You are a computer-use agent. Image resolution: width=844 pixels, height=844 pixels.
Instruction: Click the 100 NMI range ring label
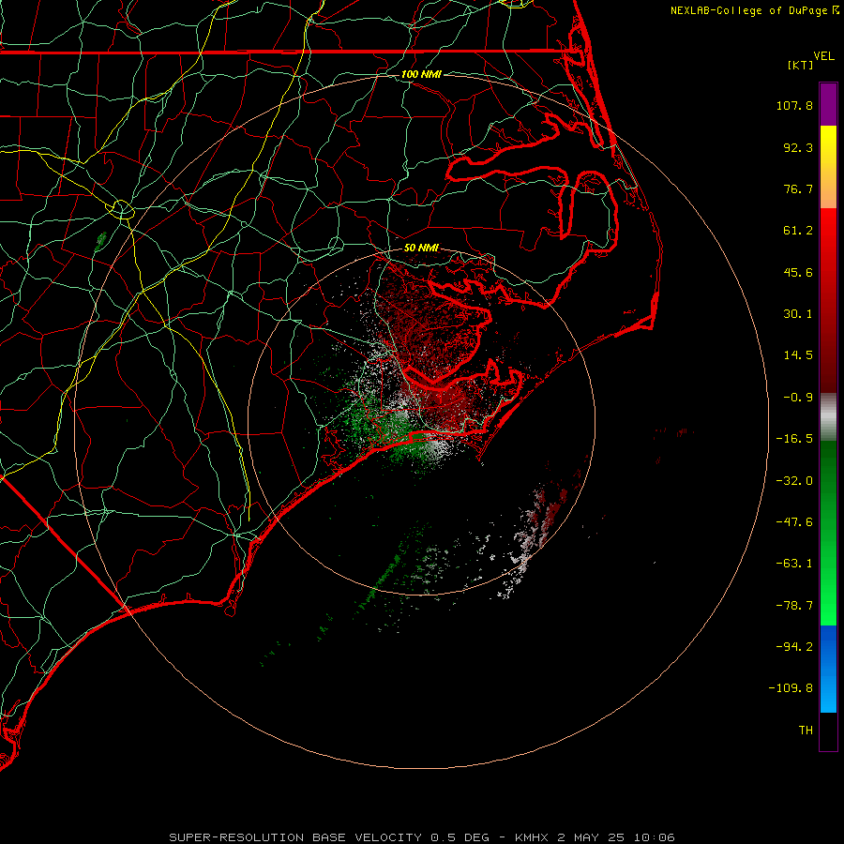click(421, 74)
